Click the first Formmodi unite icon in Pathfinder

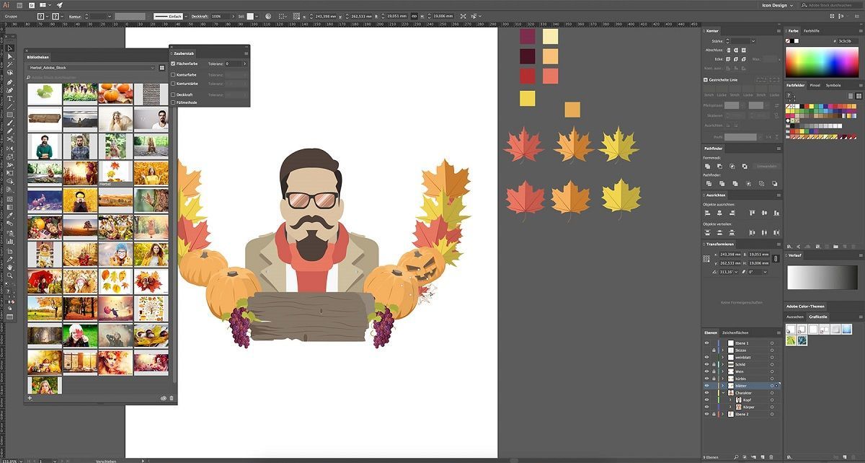(x=708, y=166)
